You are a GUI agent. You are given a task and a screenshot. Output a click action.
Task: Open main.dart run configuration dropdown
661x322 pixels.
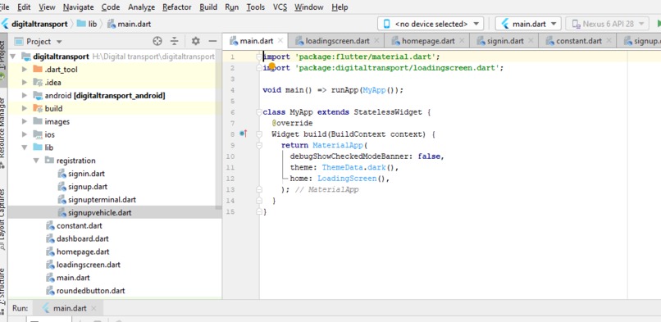tap(528, 24)
